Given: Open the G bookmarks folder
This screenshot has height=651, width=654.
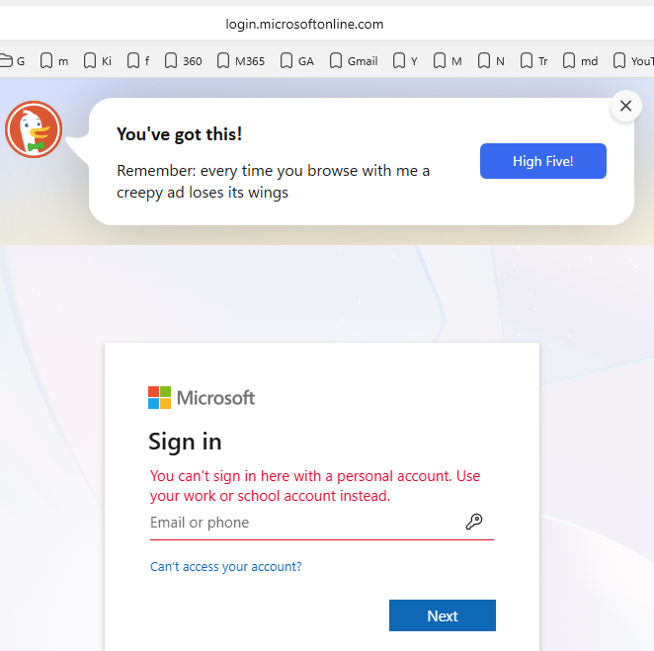Looking at the screenshot, I should click(13, 61).
